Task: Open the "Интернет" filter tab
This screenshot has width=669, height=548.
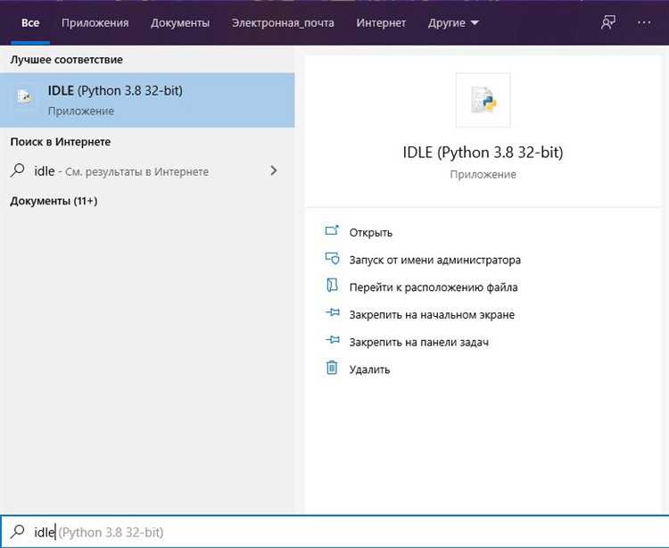Action: click(381, 22)
